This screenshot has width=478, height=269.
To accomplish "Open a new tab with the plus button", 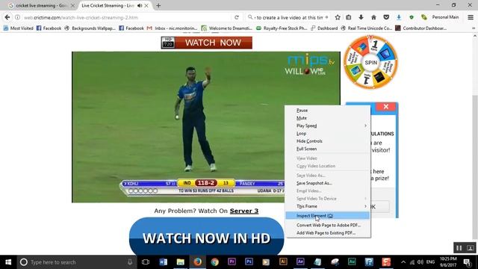I will [158, 5].
